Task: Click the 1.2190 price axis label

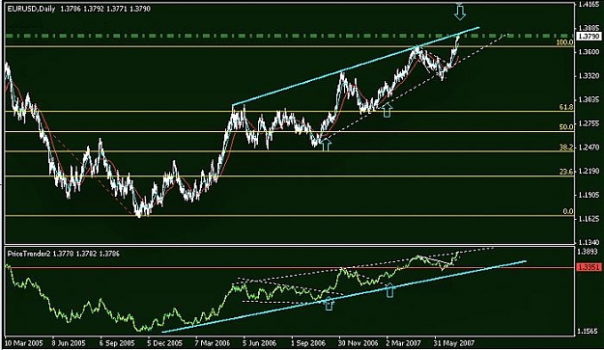Action: 589,171
